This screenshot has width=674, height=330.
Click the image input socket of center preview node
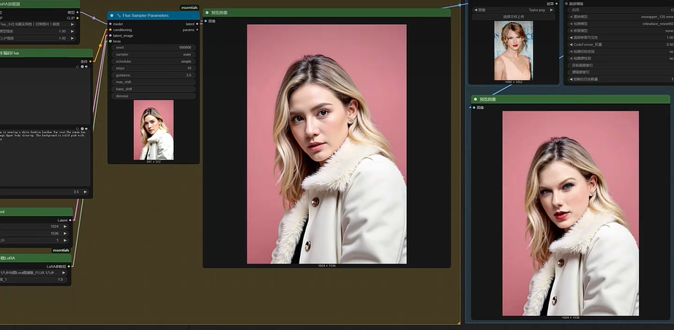206,21
